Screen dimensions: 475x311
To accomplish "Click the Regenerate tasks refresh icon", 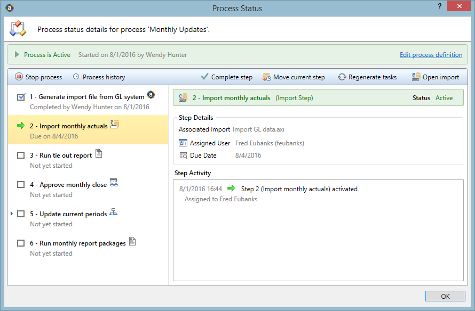I will (x=342, y=77).
